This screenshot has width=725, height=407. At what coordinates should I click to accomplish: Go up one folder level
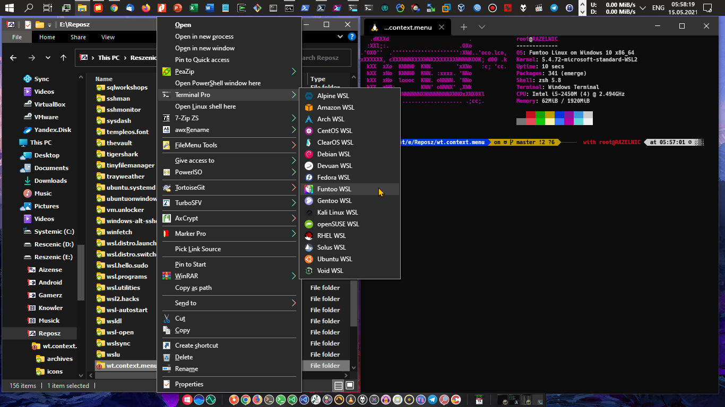pyautogui.click(x=64, y=58)
